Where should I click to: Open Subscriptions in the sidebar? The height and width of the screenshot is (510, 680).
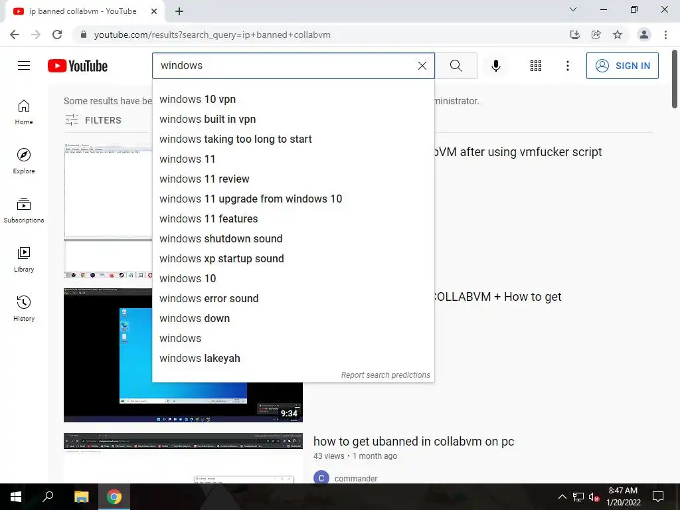click(24, 211)
